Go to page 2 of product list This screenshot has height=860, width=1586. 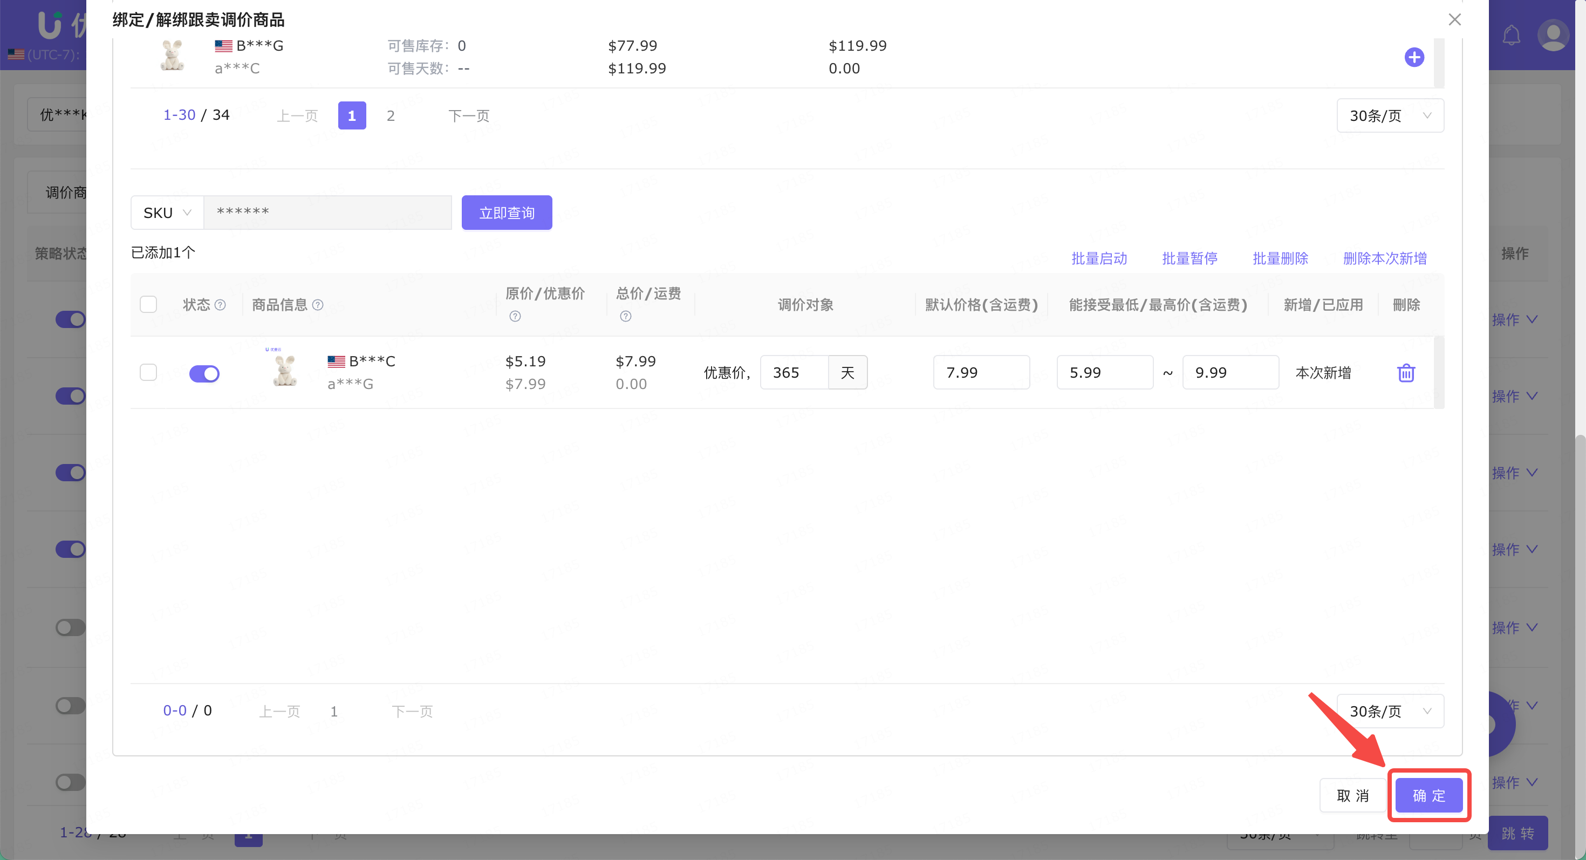coord(391,116)
